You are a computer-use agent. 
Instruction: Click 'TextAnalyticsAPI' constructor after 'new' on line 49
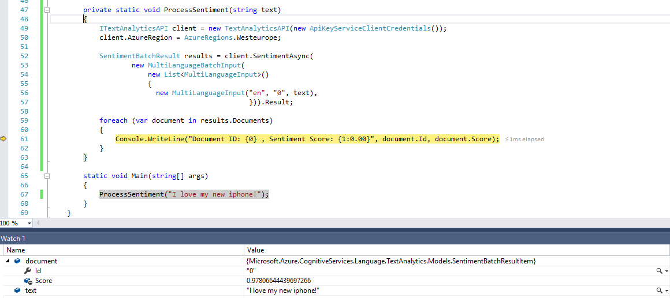click(x=258, y=28)
